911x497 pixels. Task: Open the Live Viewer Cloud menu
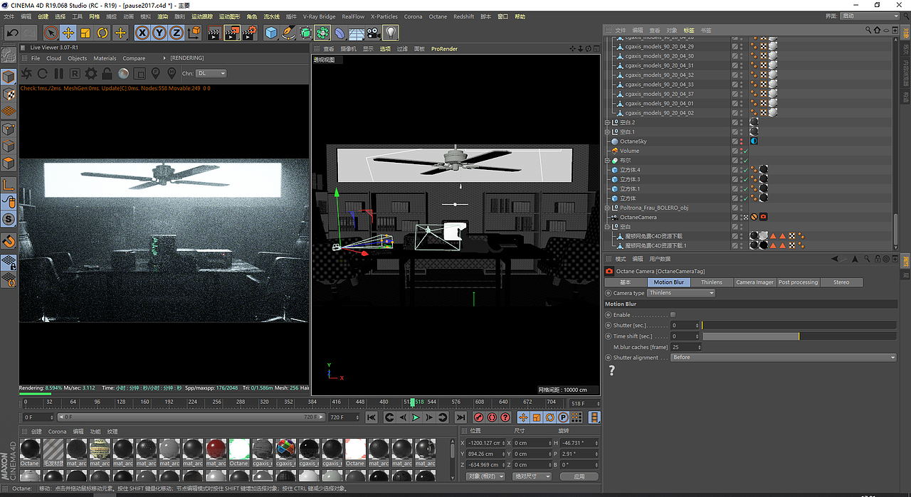click(53, 58)
